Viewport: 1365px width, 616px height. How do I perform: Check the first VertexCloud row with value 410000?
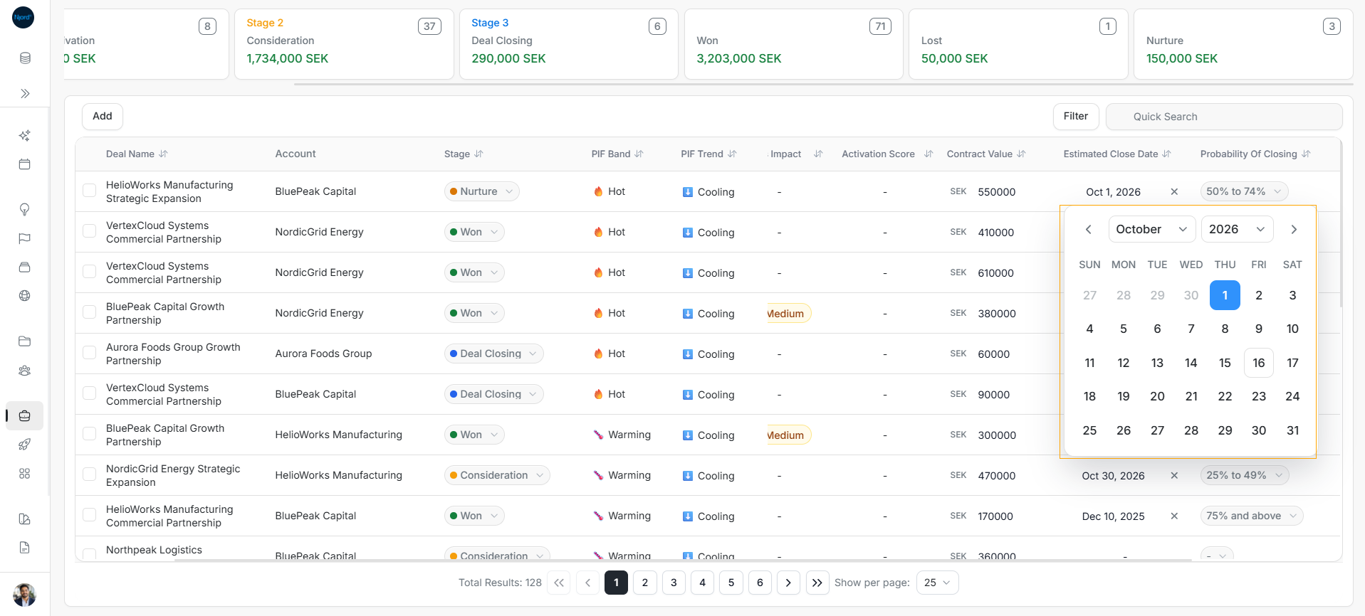89,231
